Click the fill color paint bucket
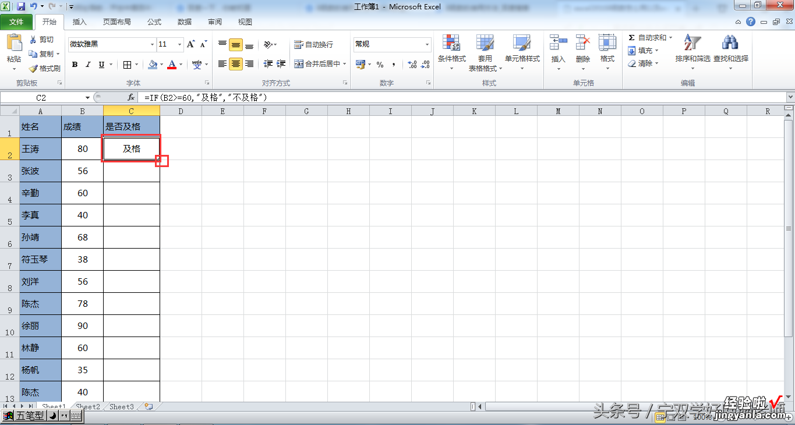 [153, 65]
